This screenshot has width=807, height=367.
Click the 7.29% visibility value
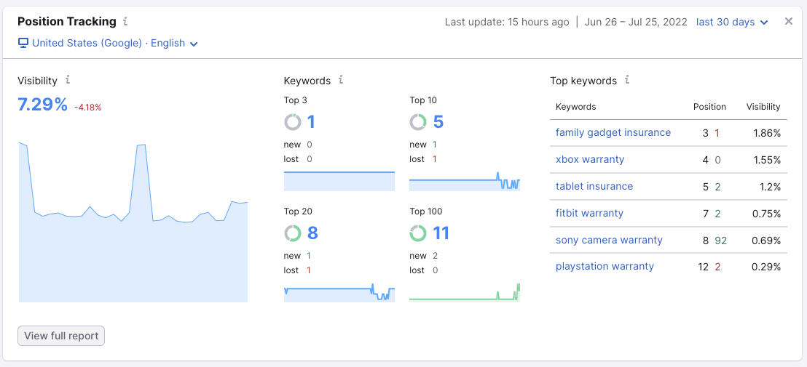(43, 105)
